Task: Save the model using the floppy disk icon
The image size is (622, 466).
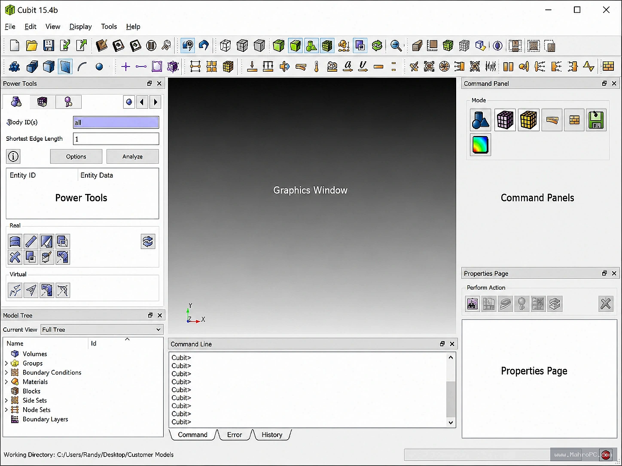Action: click(48, 45)
